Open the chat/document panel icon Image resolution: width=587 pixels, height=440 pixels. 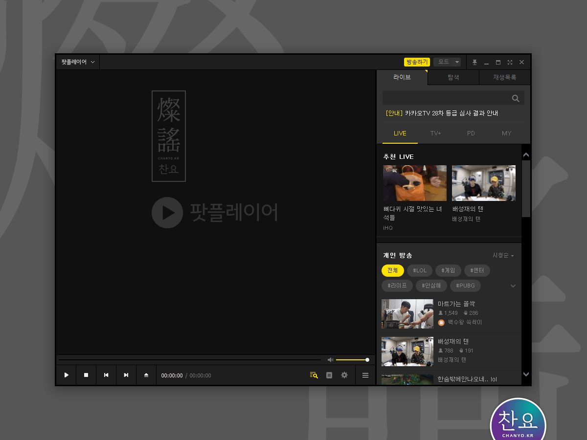(x=329, y=375)
